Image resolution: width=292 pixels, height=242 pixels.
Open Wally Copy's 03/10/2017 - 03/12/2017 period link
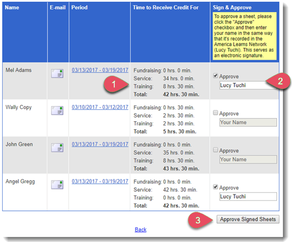[100, 108]
